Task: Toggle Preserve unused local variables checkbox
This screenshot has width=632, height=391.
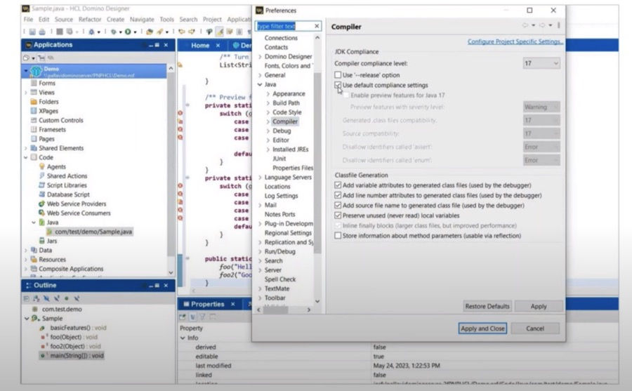Action: (338, 216)
